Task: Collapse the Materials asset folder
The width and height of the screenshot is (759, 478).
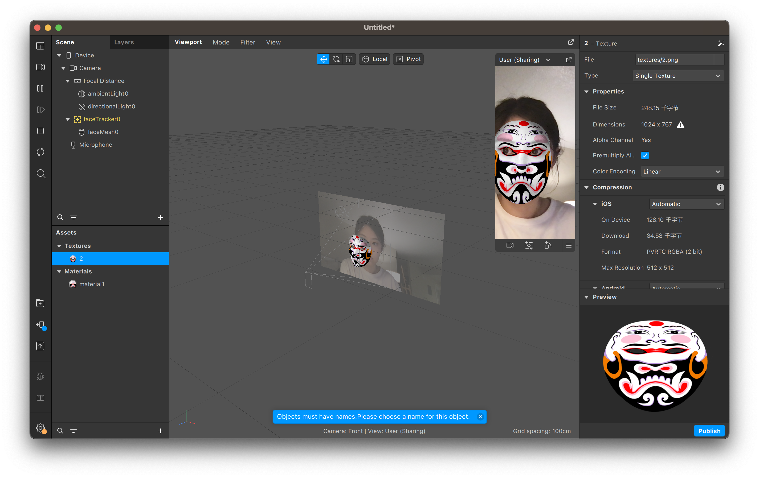Action: tap(59, 271)
